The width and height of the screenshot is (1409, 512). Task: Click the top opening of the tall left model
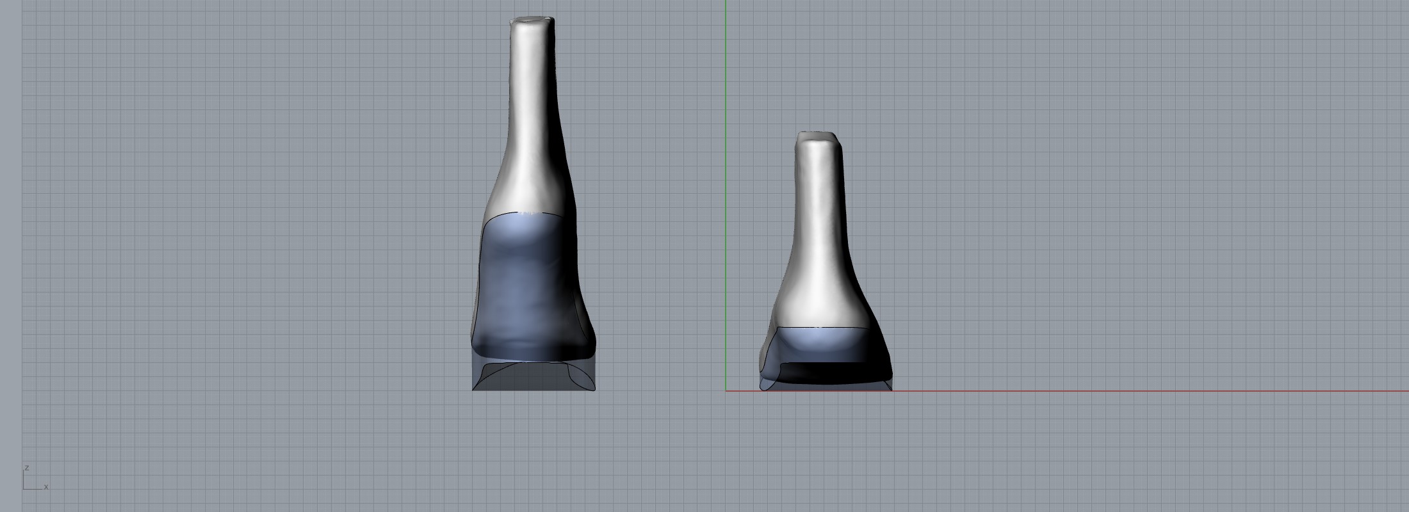pyautogui.click(x=532, y=20)
